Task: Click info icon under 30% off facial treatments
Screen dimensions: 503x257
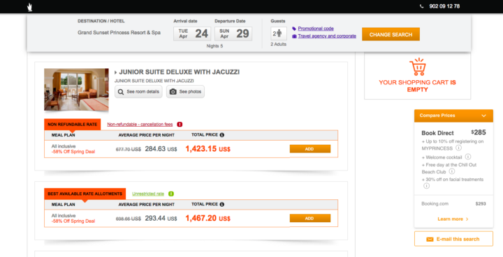Action: tap(426, 186)
